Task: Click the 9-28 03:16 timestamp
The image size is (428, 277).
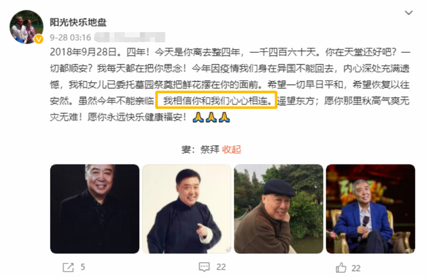Action: point(70,37)
